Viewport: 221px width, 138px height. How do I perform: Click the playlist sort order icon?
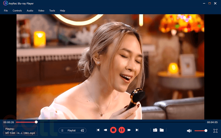tap(82, 131)
